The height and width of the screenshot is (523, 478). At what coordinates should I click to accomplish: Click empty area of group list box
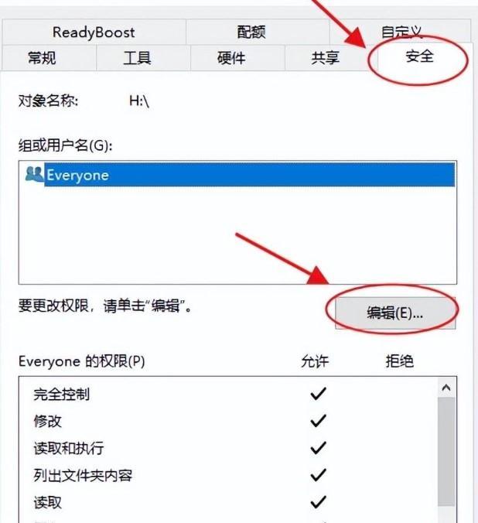237,235
